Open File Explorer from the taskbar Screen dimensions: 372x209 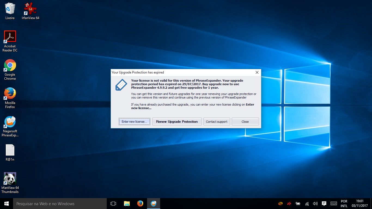coord(127,204)
